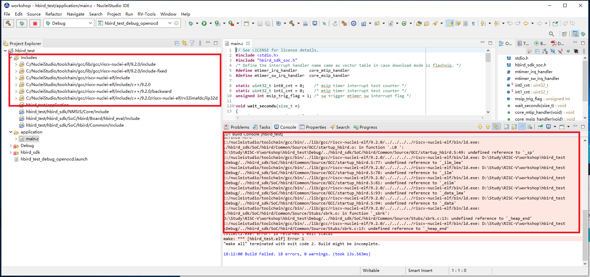Click the Debug bug launch button
This screenshot has width=590, height=277.
(x=22, y=23)
